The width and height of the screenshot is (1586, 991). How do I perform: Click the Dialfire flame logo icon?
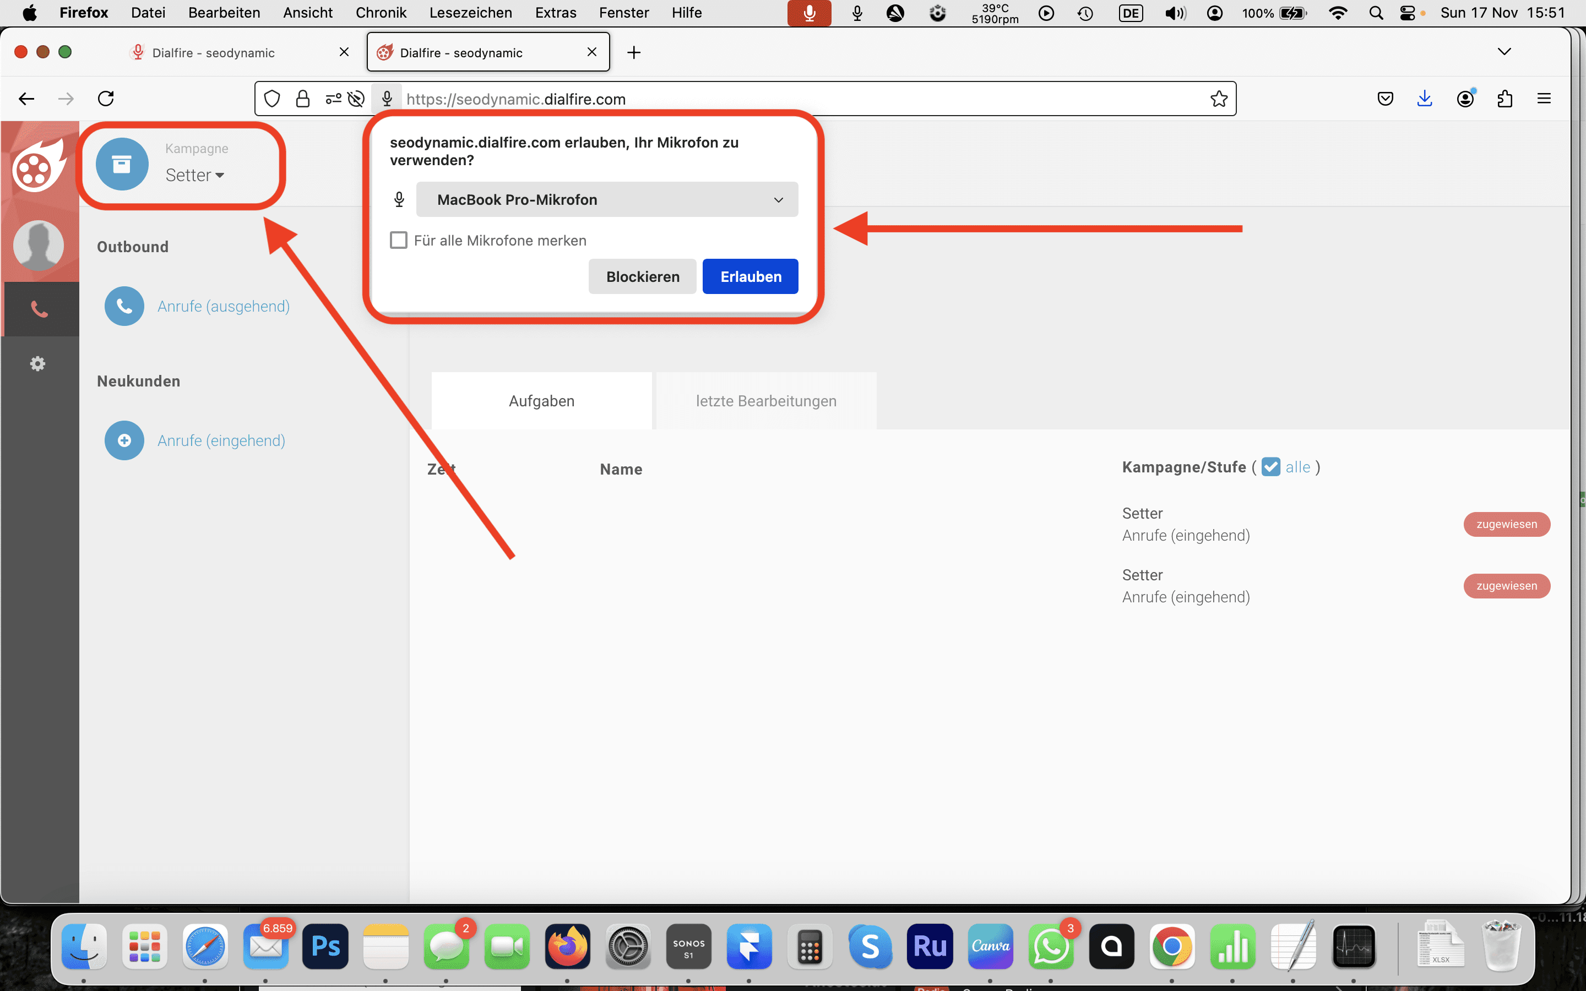point(38,166)
